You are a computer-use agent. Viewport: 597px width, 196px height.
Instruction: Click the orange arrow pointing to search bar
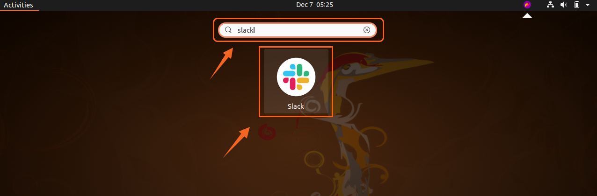coord(222,63)
